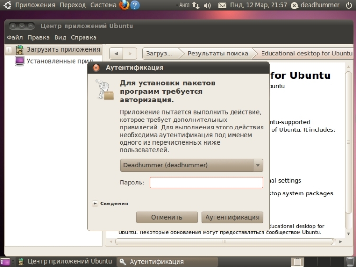Click the volume speaker icon
Viewport: 356px width, 267px height.
click(x=207, y=5)
